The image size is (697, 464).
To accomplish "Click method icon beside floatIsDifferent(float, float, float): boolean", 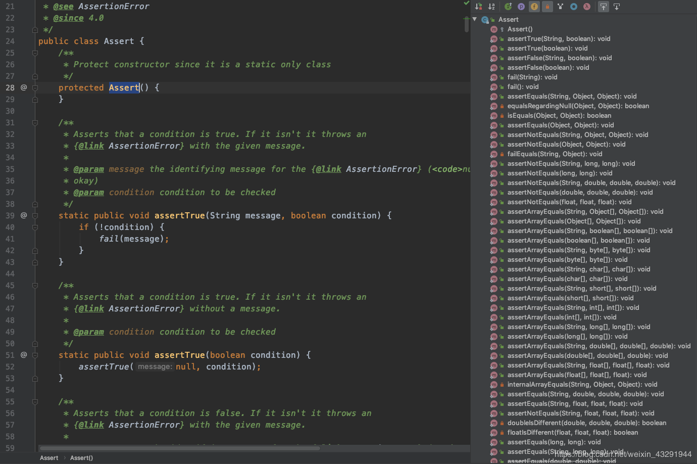I will pyautogui.click(x=494, y=433).
